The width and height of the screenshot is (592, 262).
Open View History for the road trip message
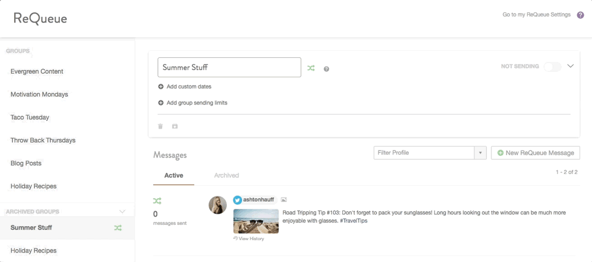[x=249, y=238]
